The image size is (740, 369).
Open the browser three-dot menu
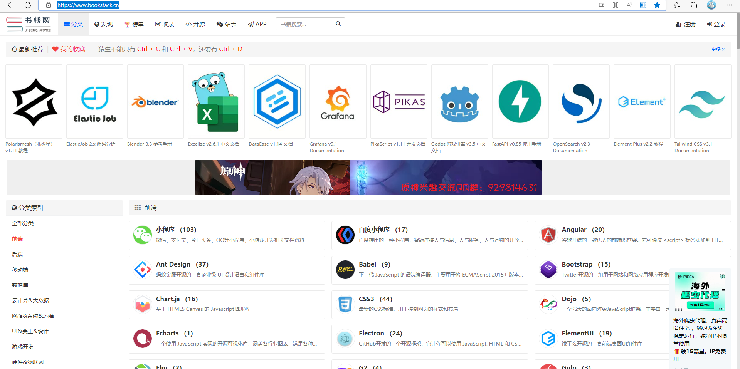[729, 5]
